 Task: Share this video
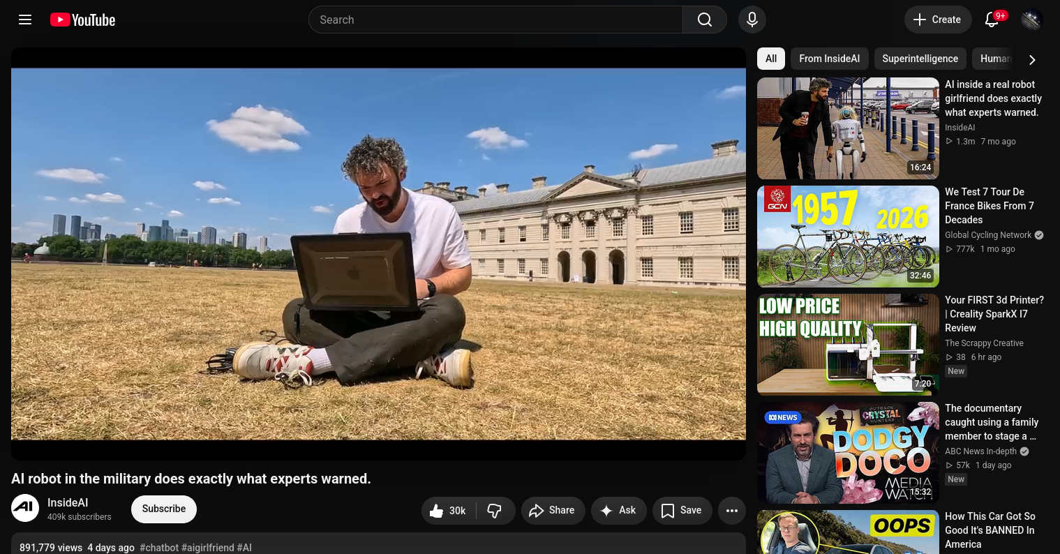pos(552,511)
